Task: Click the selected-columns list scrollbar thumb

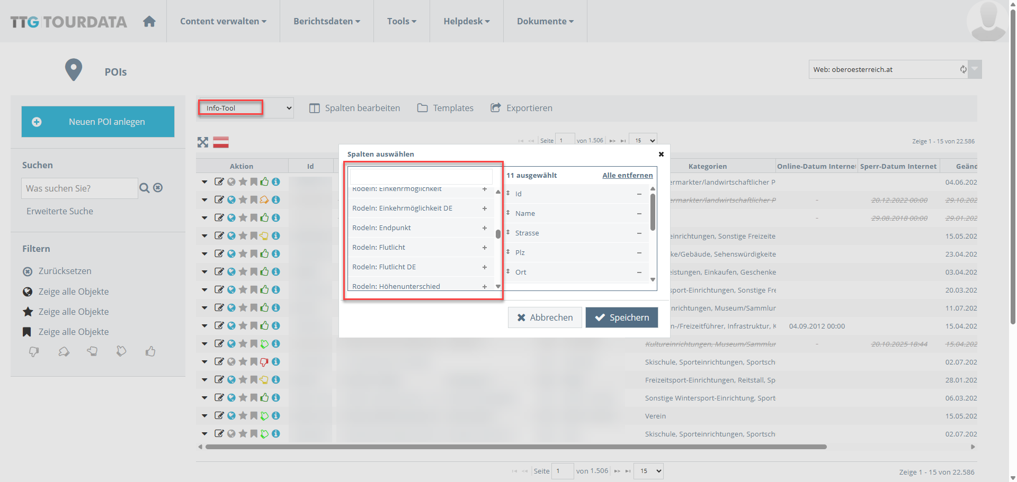Action: [653, 212]
